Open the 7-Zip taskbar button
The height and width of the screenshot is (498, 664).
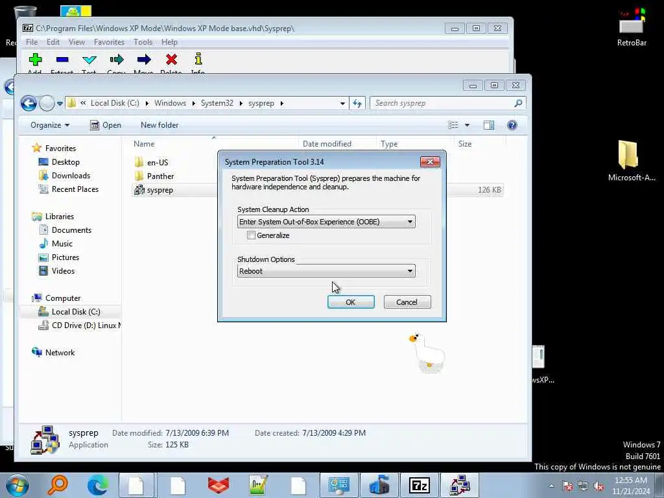420,486
